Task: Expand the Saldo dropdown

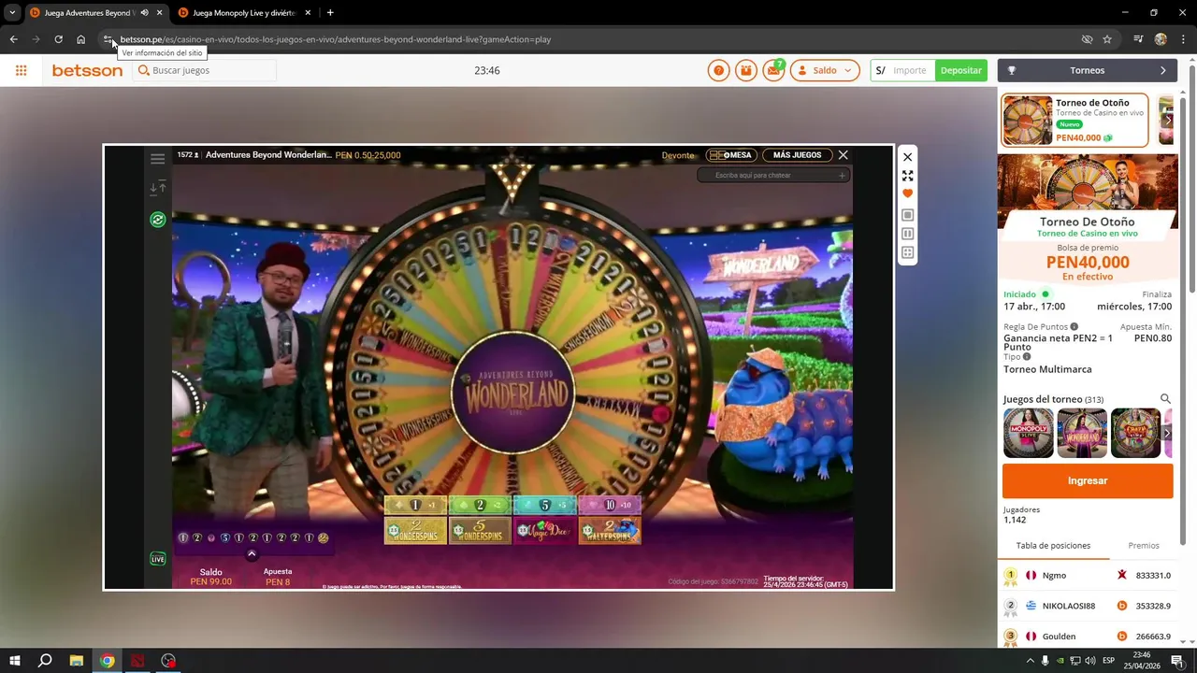Action: tap(825, 70)
